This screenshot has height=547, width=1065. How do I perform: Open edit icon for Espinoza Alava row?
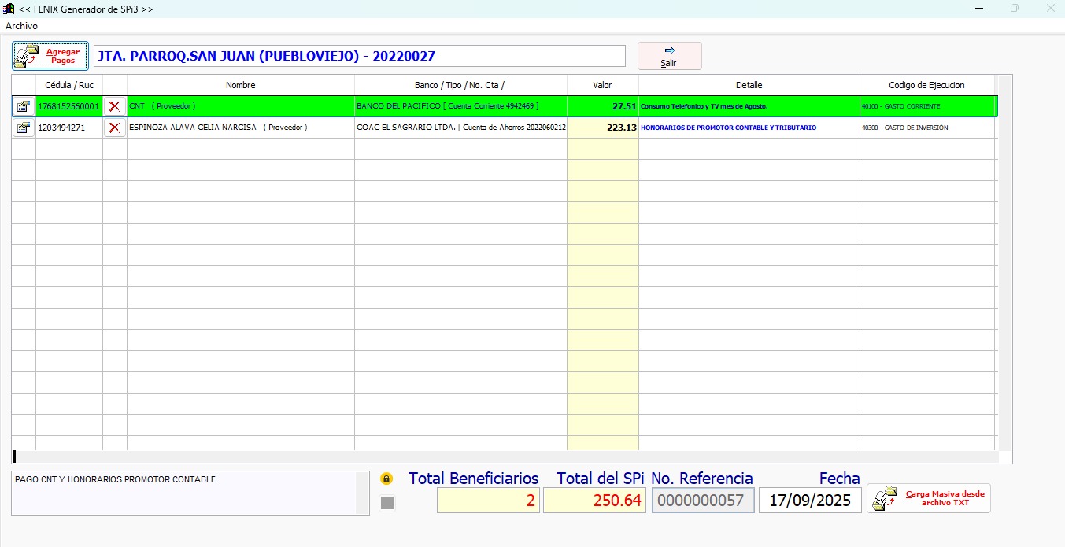pyautogui.click(x=24, y=128)
